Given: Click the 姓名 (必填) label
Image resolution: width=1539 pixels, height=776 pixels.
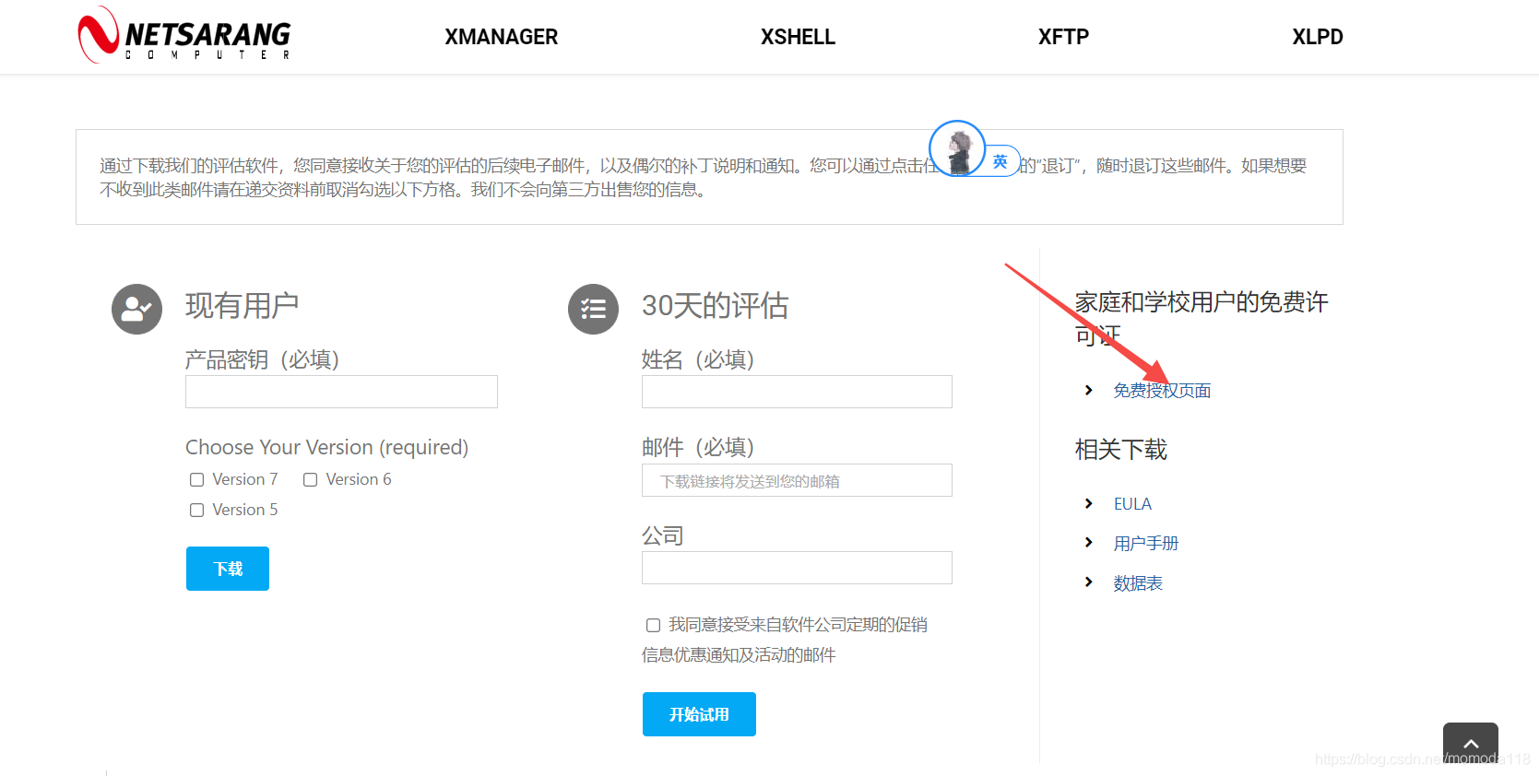Looking at the screenshot, I should coord(698,359).
